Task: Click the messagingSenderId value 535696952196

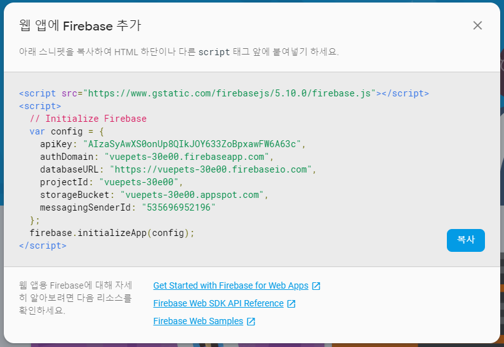Action: tap(178, 207)
